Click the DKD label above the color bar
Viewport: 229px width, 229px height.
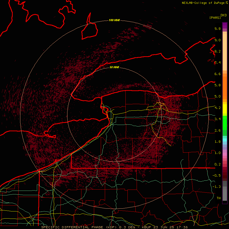pos(223,15)
